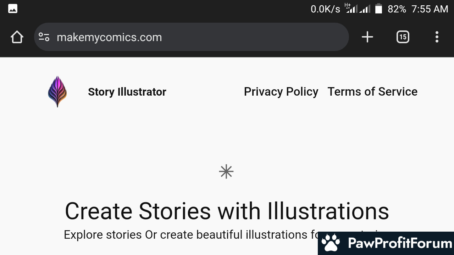Focus the makemycomics.com address bar
This screenshot has height=255, width=454.
point(192,37)
